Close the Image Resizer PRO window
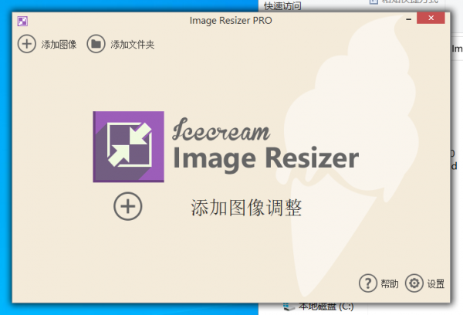Viewport: 463px width, 315px height. [431, 18]
